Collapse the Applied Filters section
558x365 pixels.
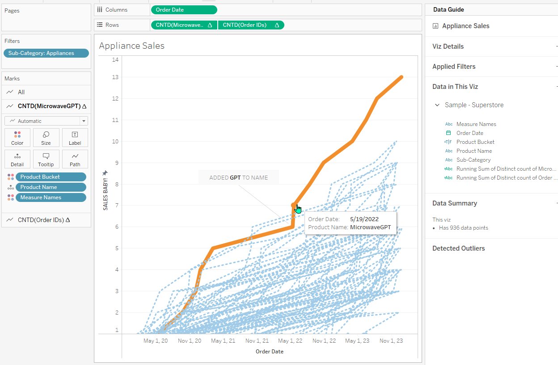click(556, 67)
